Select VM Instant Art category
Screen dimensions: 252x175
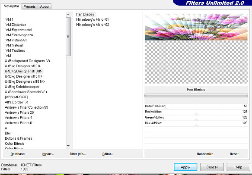16,40
